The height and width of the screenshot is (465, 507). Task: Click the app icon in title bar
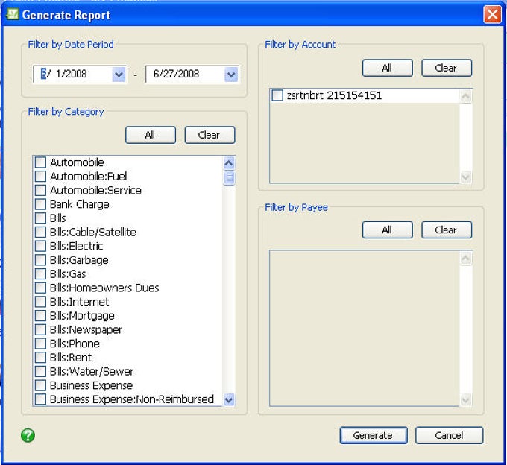(x=13, y=14)
